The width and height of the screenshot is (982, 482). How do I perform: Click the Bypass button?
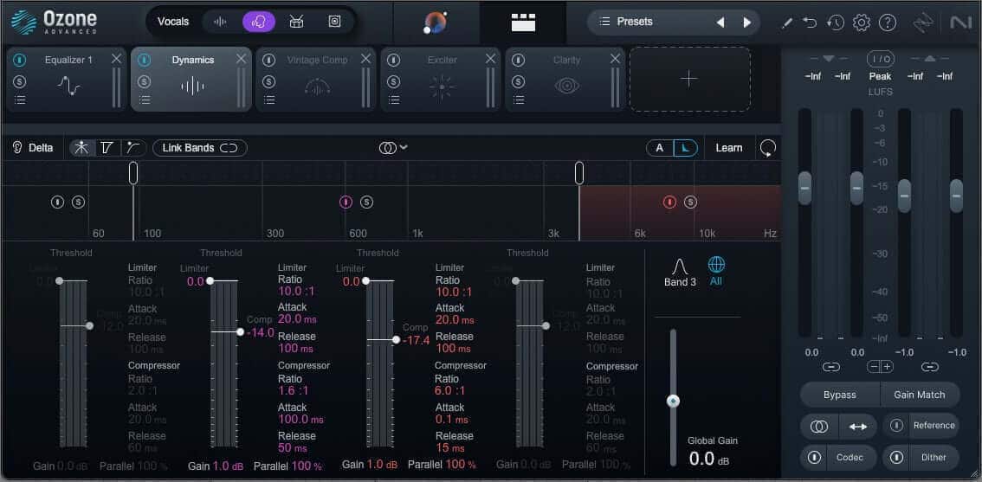[840, 395]
